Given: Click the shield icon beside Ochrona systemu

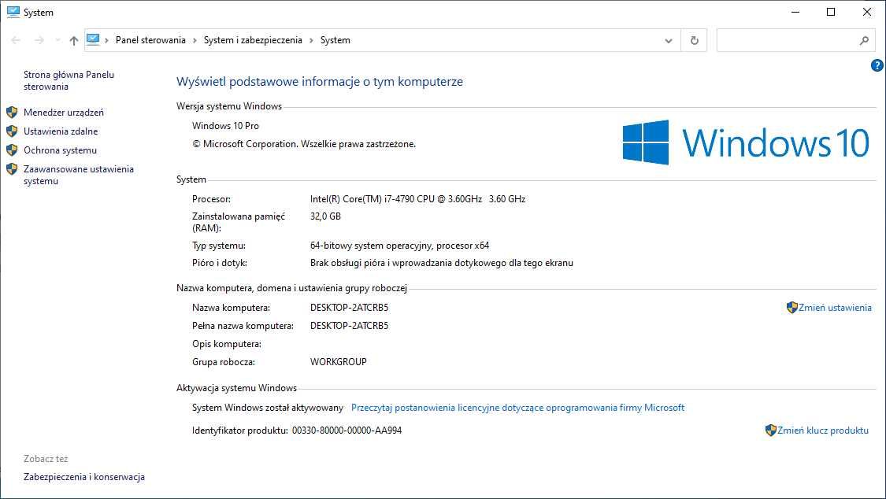Looking at the screenshot, I should pos(12,150).
